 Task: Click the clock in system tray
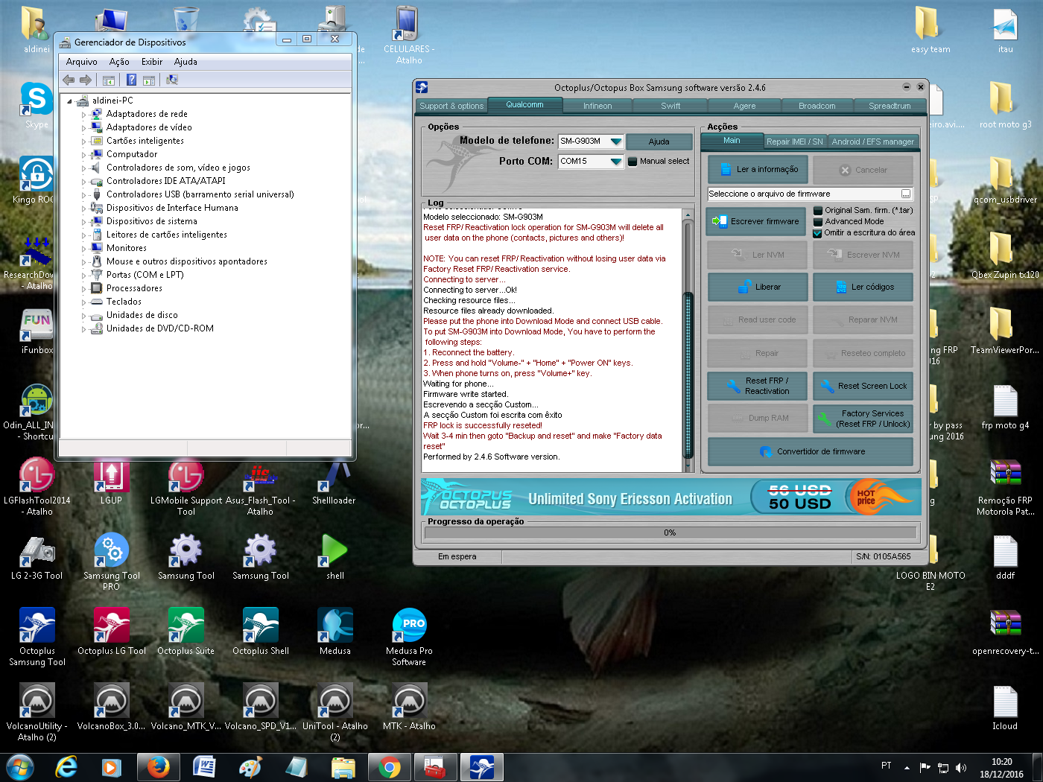coord(1001,768)
